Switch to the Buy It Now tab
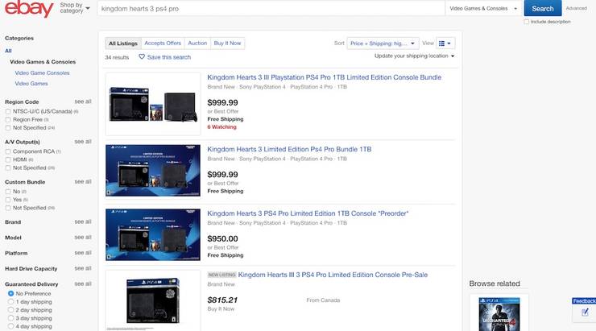596x331 pixels. [x=227, y=43]
